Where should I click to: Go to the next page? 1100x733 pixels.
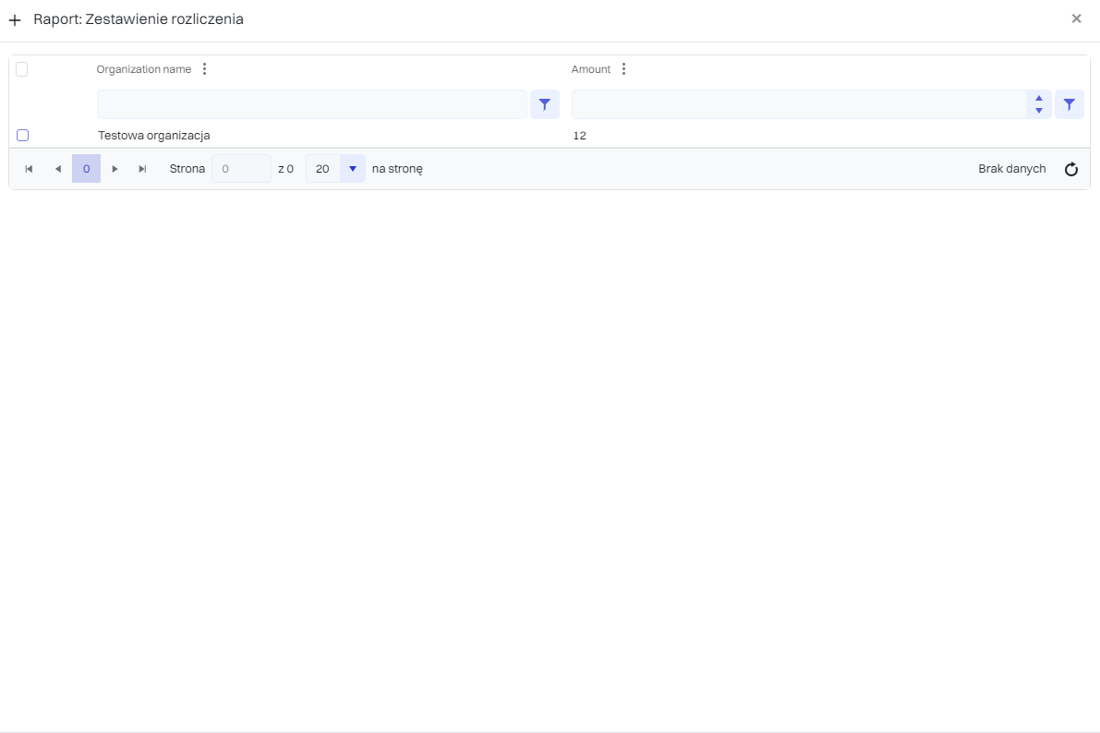click(115, 169)
